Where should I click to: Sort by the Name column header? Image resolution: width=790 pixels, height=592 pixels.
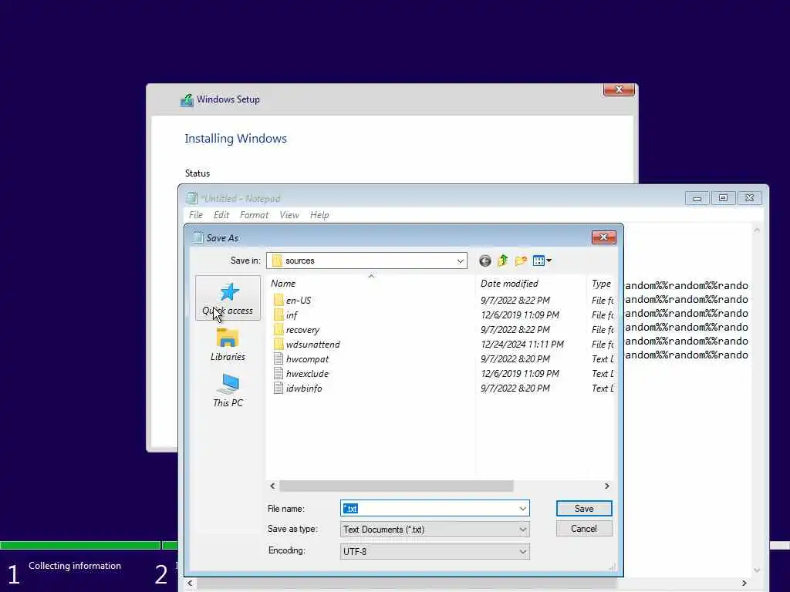(x=370, y=284)
